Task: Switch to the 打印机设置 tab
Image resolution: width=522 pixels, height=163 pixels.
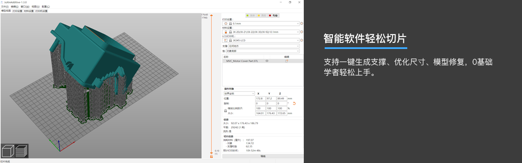Action: click(x=41, y=10)
